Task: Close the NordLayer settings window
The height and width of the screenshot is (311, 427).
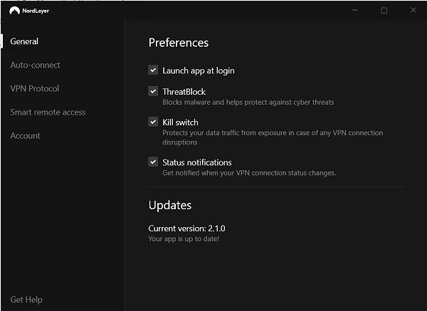Action: pos(413,10)
